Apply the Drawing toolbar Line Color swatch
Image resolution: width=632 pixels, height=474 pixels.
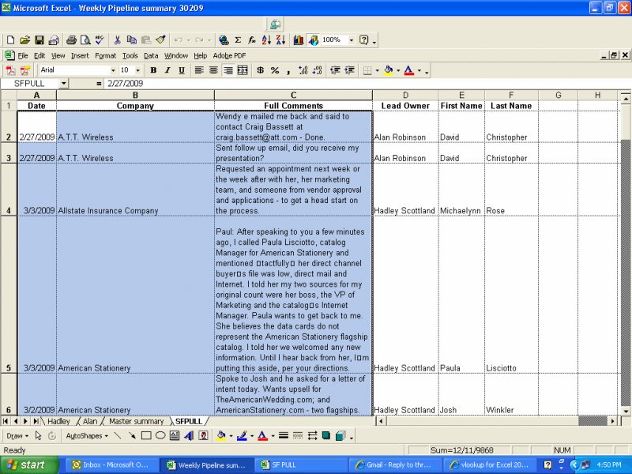tap(242, 436)
